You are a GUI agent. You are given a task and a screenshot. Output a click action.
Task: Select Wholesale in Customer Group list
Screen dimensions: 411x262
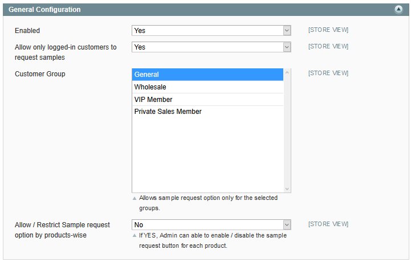(207, 87)
